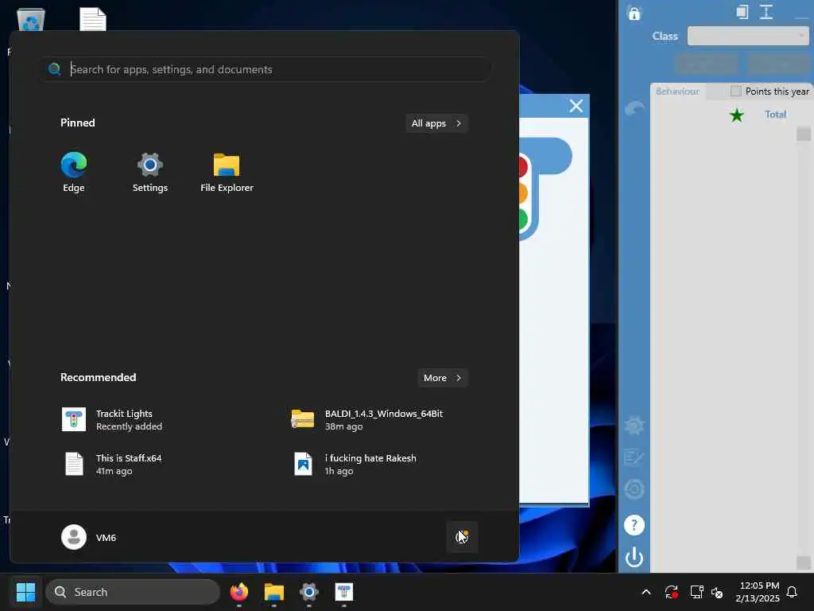Click the taskbar Search box

[x=133, y=592]
